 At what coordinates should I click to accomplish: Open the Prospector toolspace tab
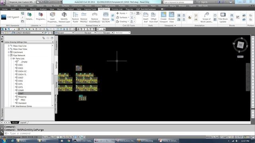(56, 45)
